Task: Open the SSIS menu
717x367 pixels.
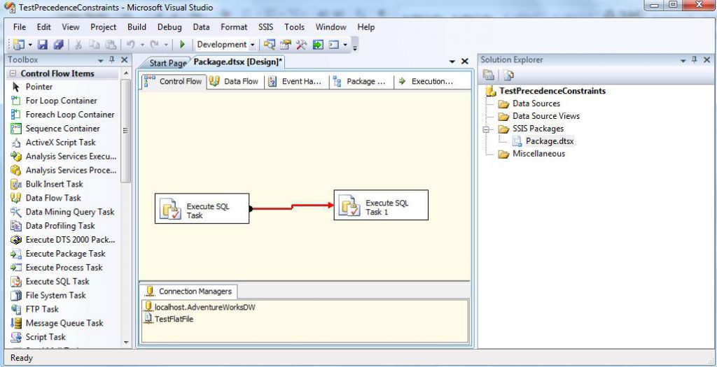Action: pyautogui.click(x=266, y=27)
